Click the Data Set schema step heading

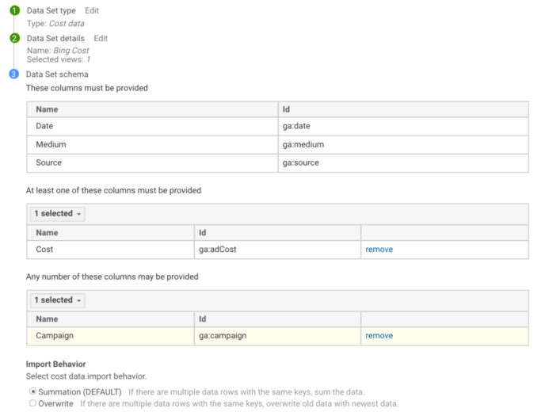pyautogui.click(x=57, y=74)
